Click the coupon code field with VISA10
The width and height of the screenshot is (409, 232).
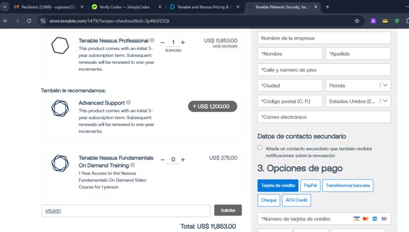(126, 211)
